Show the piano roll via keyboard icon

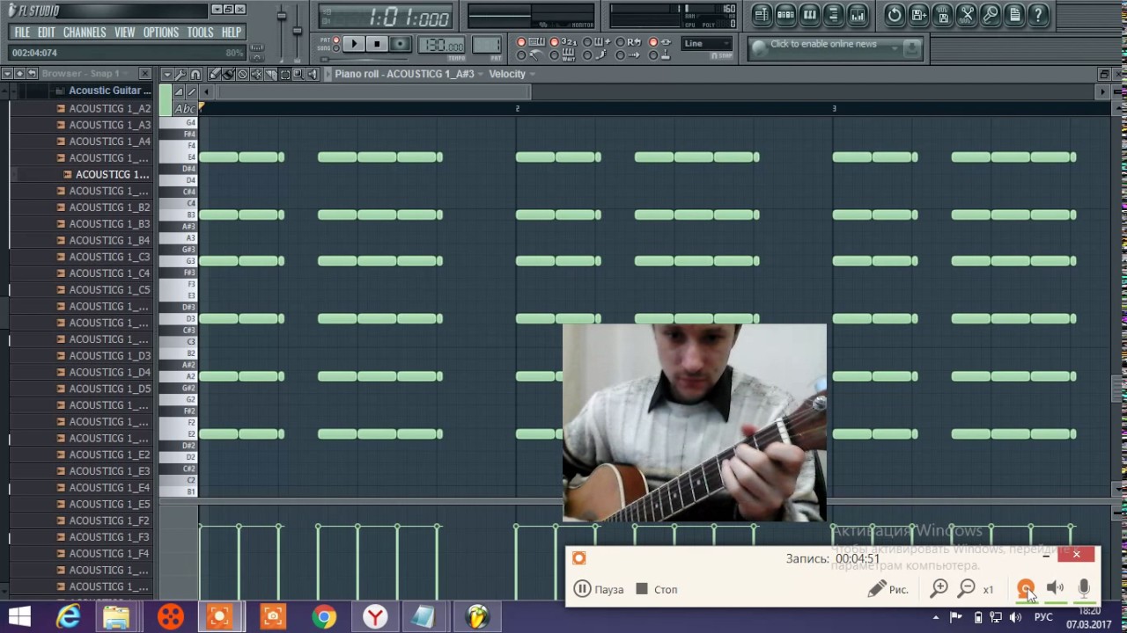[x=809, y=15]
